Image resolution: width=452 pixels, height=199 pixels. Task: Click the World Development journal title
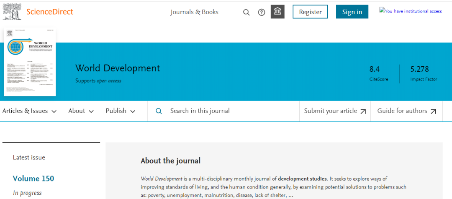point(118,68)
